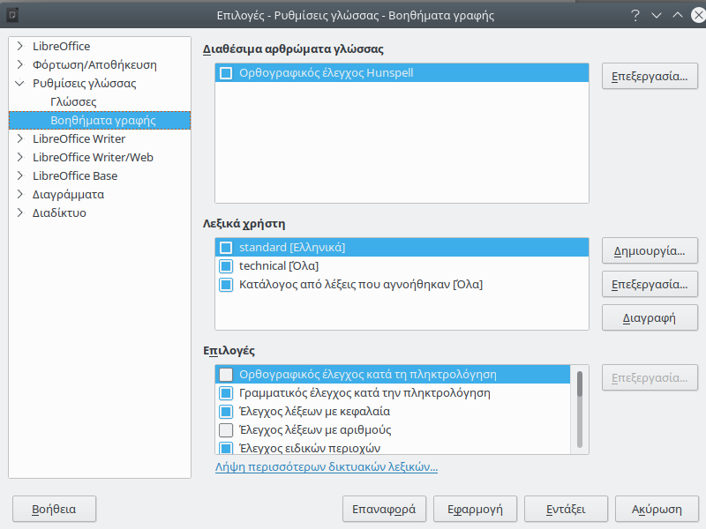Disable Γραμματικός έλεγχος κατά την πληκτρολόγηση
This screenshot has height=529, width=706.
pos(226,392)
